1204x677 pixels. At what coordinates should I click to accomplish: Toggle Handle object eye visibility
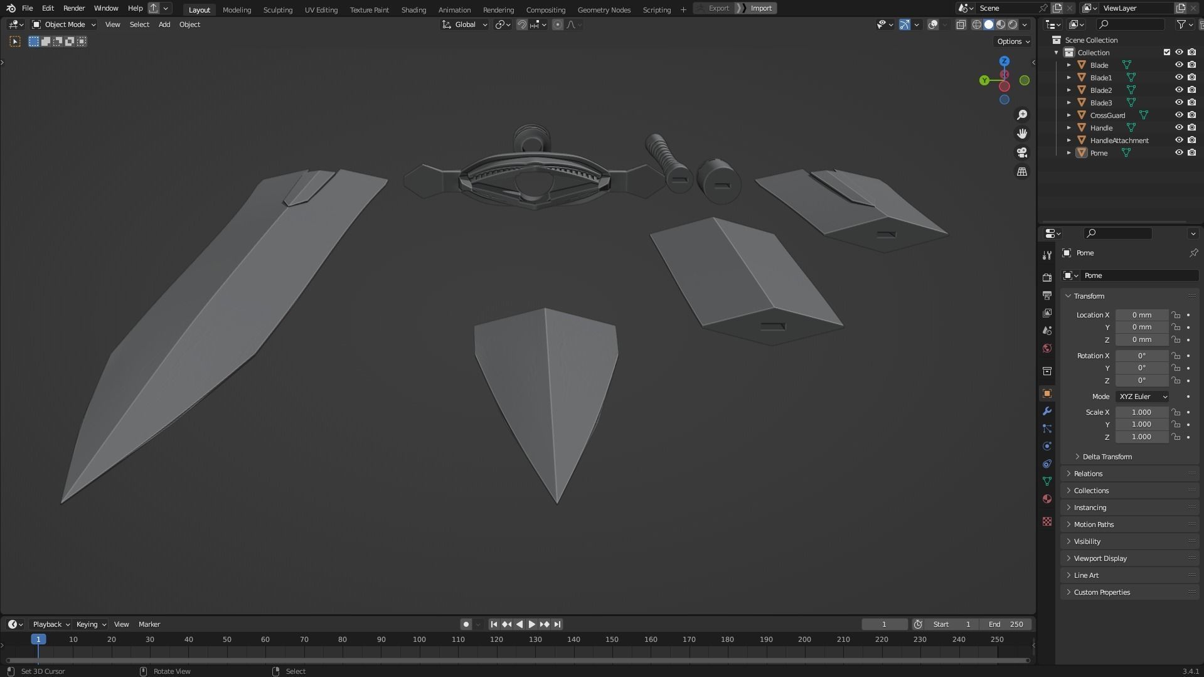click(x=1179, y=127)
